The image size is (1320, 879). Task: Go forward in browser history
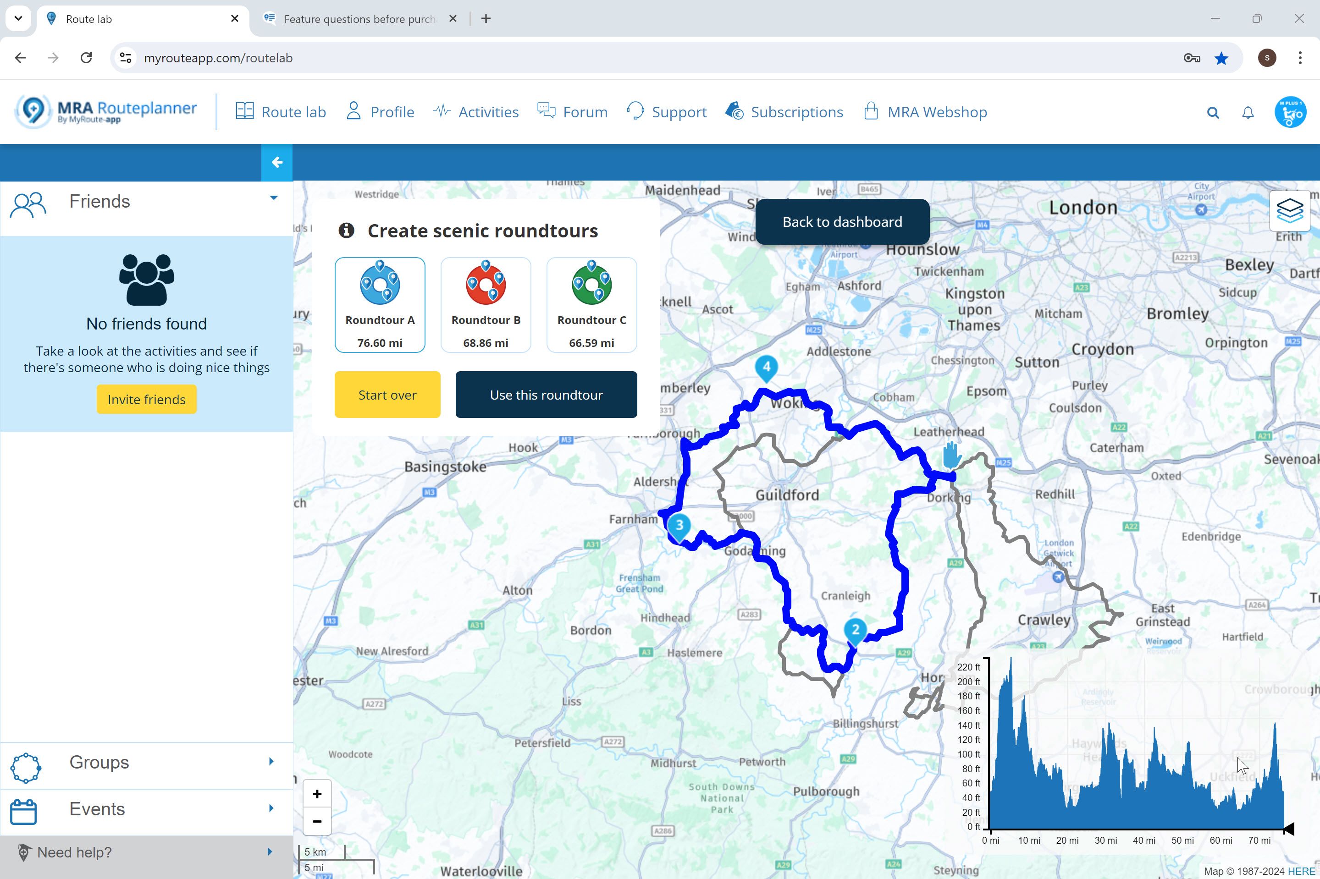coord(53,58)
